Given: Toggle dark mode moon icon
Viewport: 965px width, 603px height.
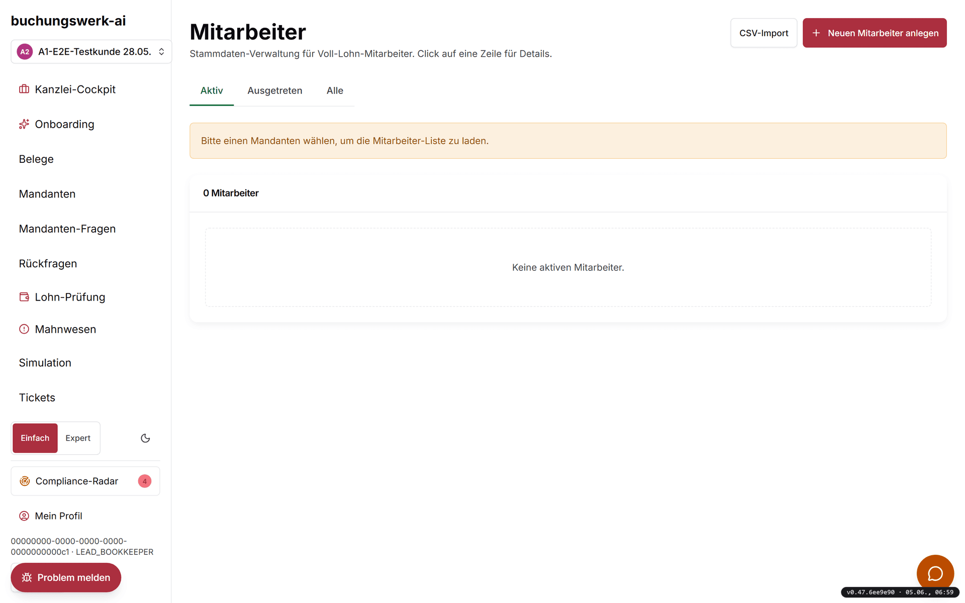Looking at the screenshot, I should 145,438.
